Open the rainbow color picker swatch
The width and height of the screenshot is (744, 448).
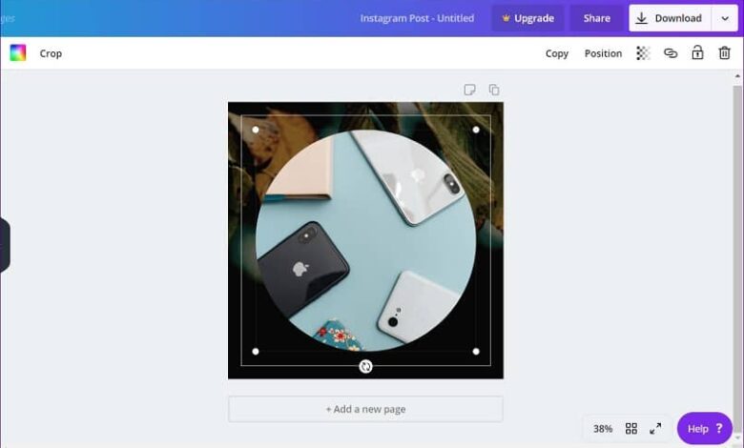(18, 53)
